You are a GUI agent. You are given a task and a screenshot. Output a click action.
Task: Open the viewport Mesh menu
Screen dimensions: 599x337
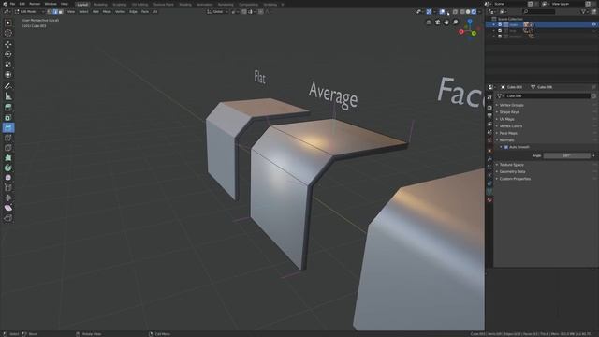tap(107, 12)
